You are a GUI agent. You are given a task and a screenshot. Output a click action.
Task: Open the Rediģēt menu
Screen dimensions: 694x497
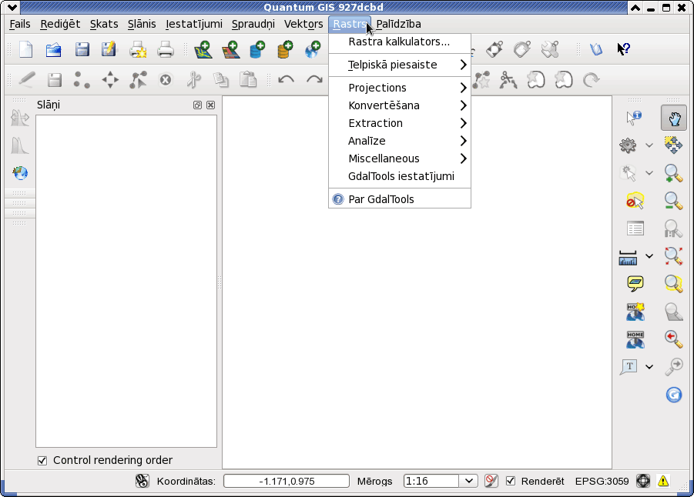[x=60, y=24]
